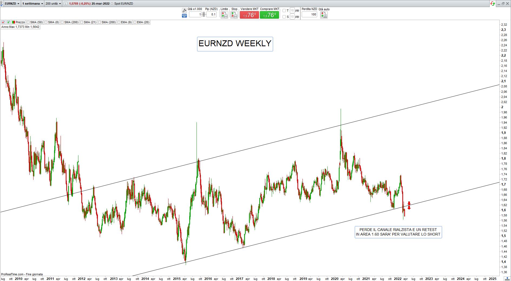Click the green up arrow indicator icon
This screenshot has width=511, height=281.
(8, 22)
